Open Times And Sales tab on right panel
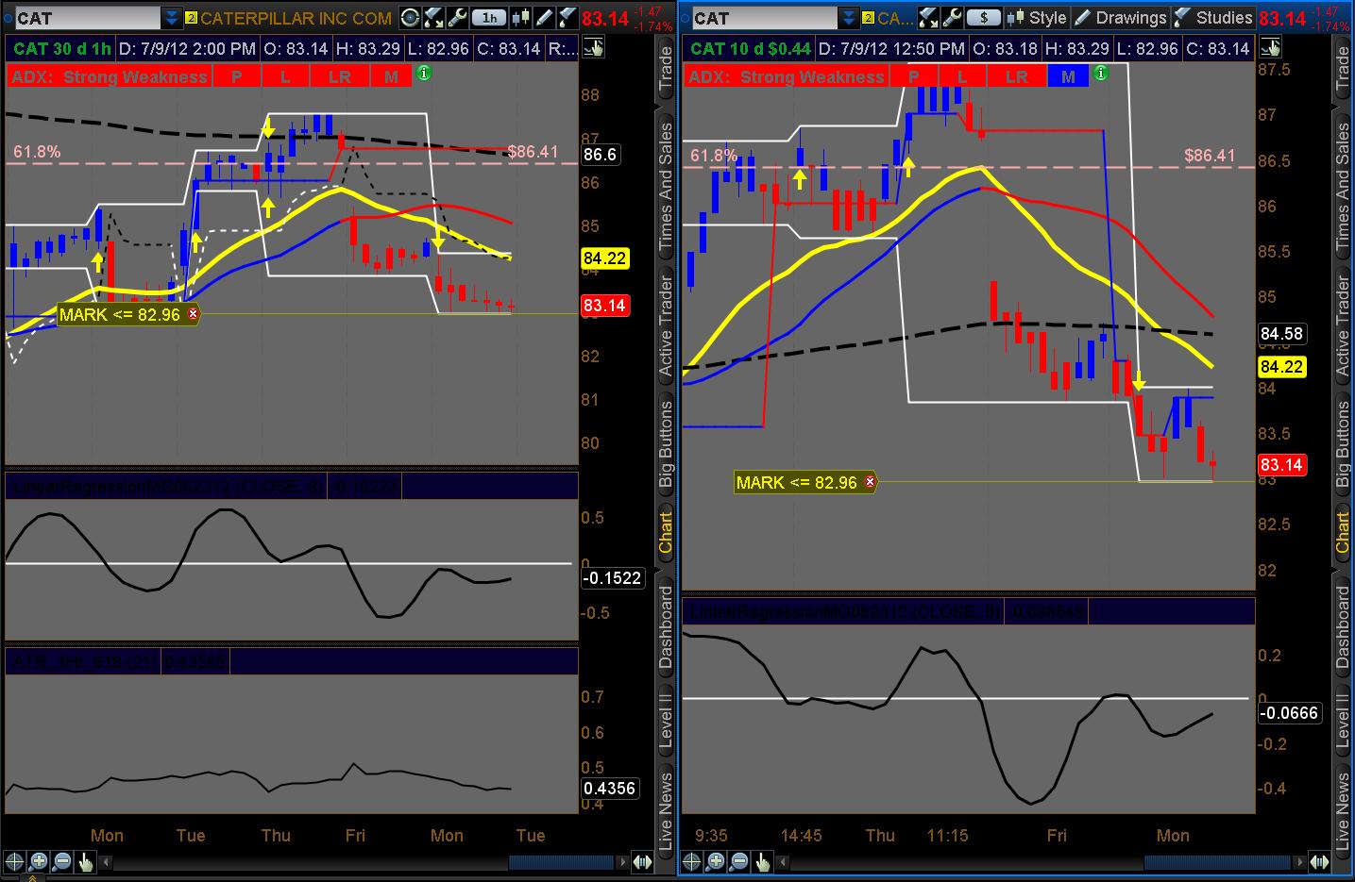Viewport: 1355px width, 882px height. tap(1343, 187)
